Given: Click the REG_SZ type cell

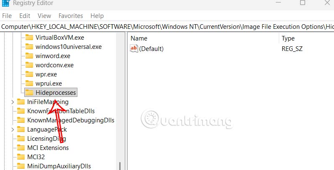Looking at the screenshot, I should pyautogui.click(x=292, y=49).
